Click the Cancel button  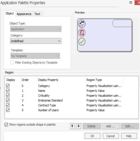point(111,136)
